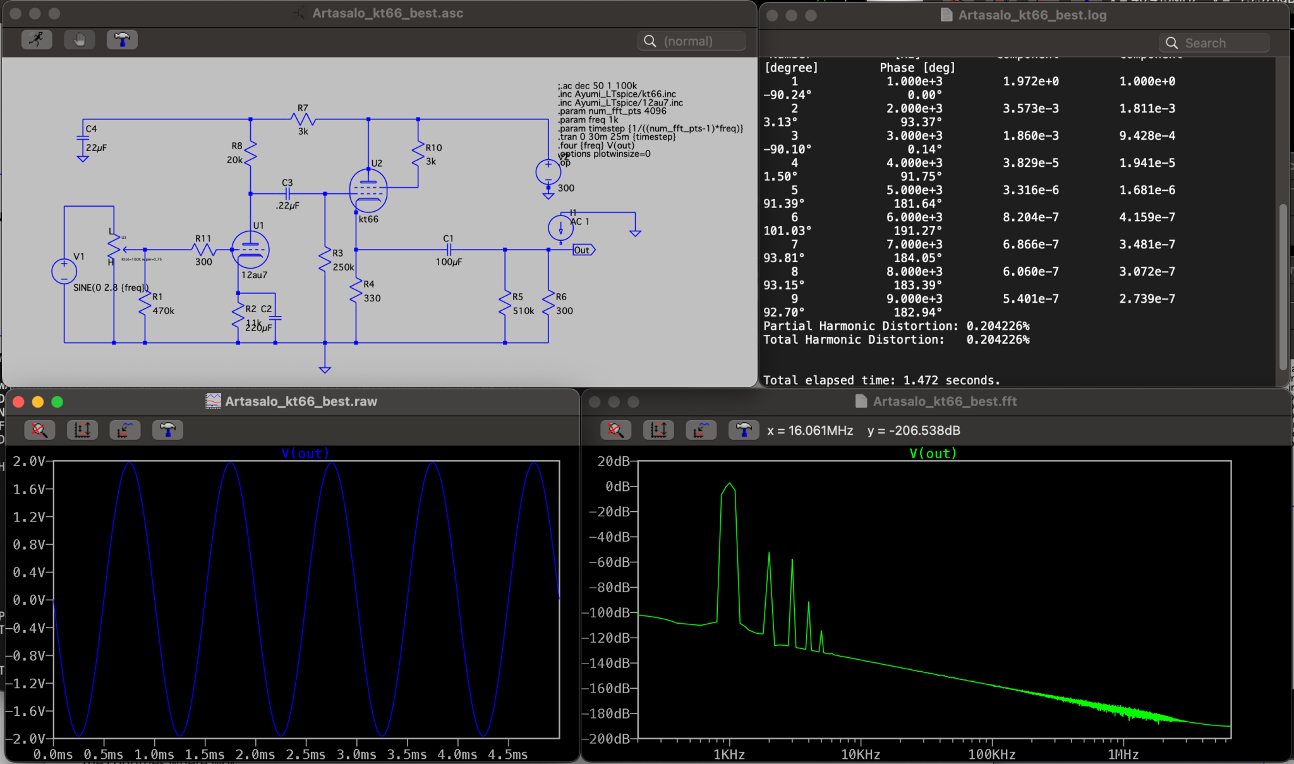Click "Total elapsed time: 1.472 seconds." in log
Screen dimensions: 1294x764
pyautogui.click(x=882, y=380)
